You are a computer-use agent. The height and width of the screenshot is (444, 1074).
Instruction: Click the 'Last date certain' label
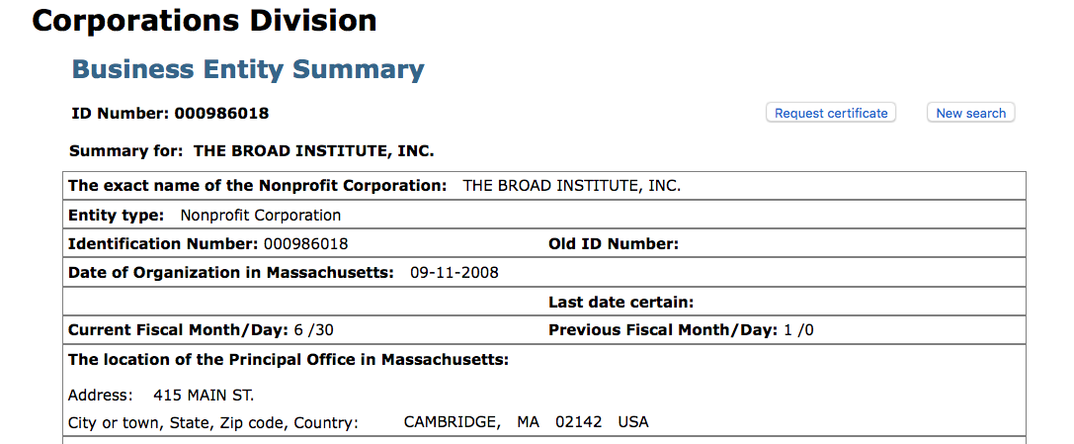coord(620,302)
